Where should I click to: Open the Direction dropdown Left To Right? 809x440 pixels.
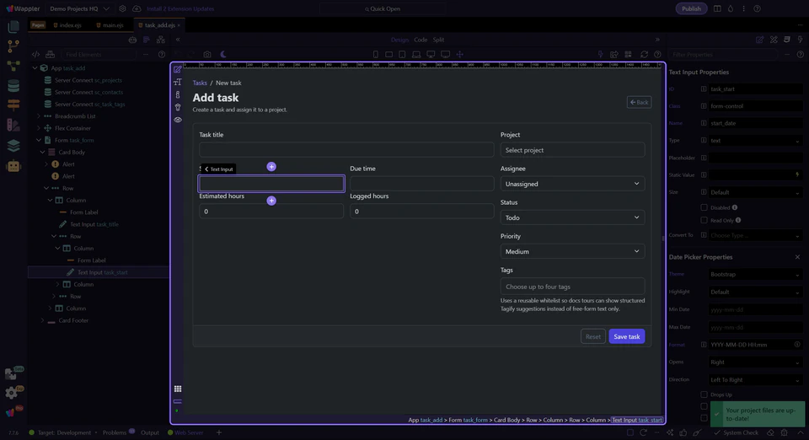(x=755, y=379)
